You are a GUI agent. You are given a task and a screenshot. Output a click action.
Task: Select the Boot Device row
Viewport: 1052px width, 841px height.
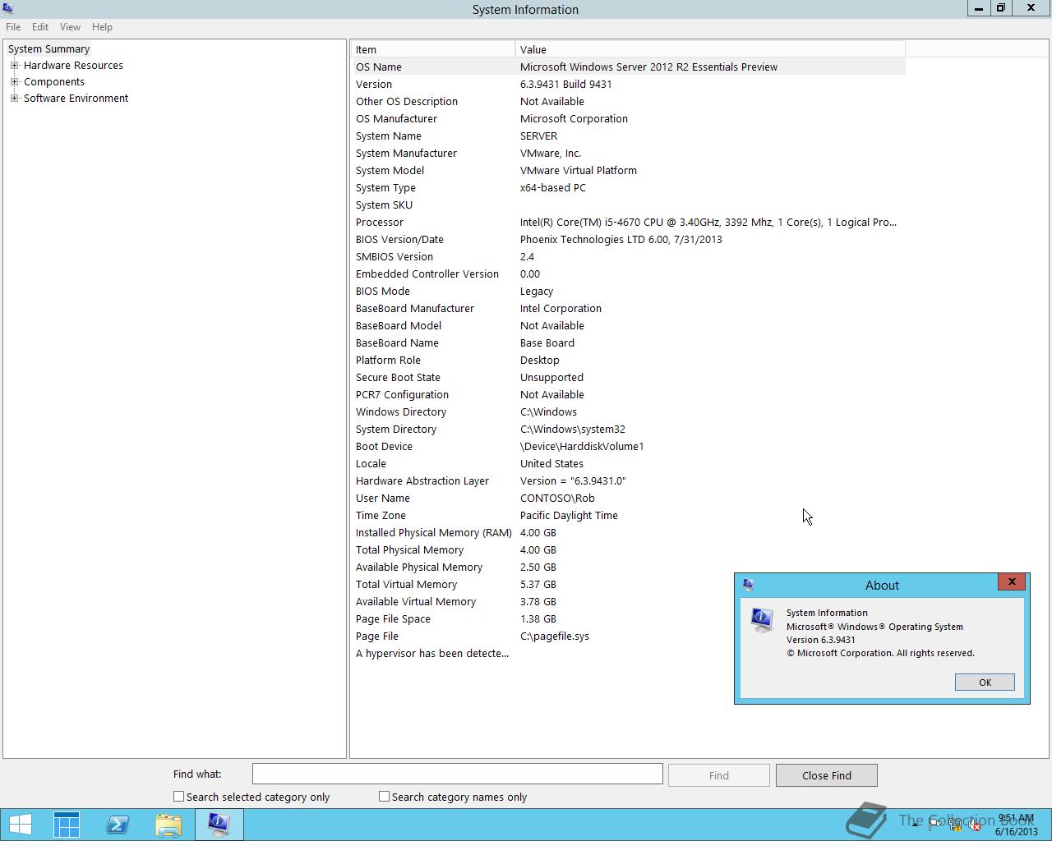[629, 446]
